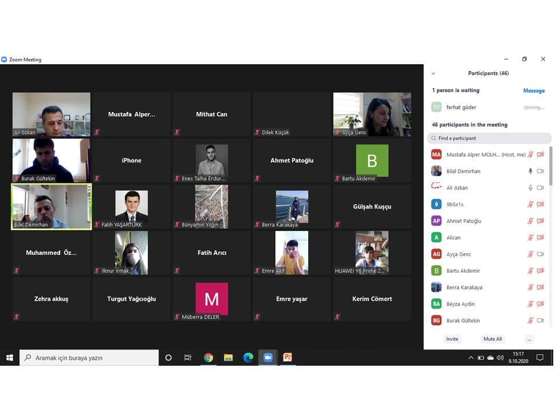The height and width of the screenshot is (416, 555).
Task: Click the participants list scrollbar
Action: pyautogui.click(x=550, y=168)
